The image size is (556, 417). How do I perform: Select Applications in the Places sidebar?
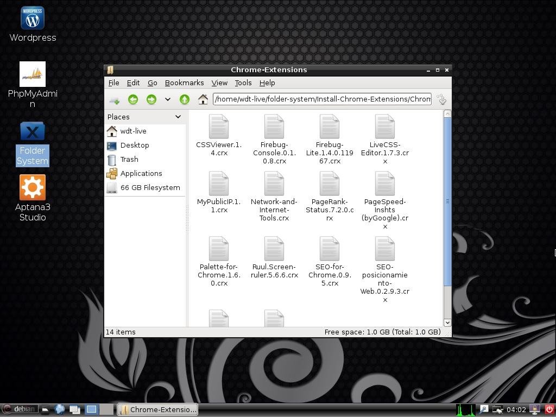141,174
